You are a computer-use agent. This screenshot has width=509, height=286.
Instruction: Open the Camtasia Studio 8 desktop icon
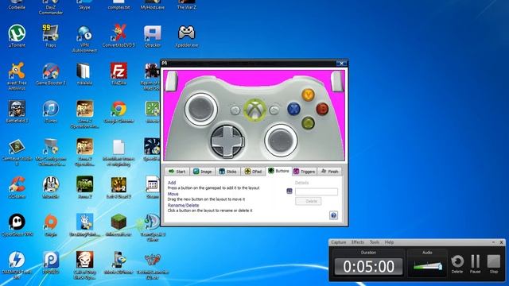17,152
